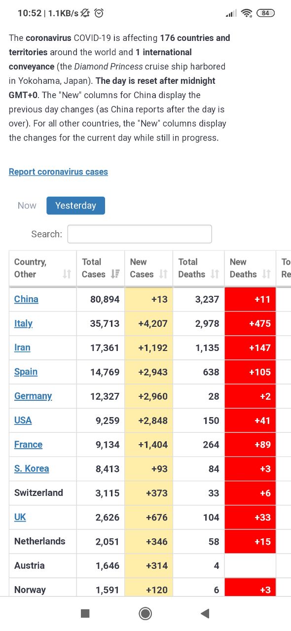Image resolution: width=291 pixels, height=631 pixels.
Task: Sort table by Total Deaths column
Action: (198, 268)
